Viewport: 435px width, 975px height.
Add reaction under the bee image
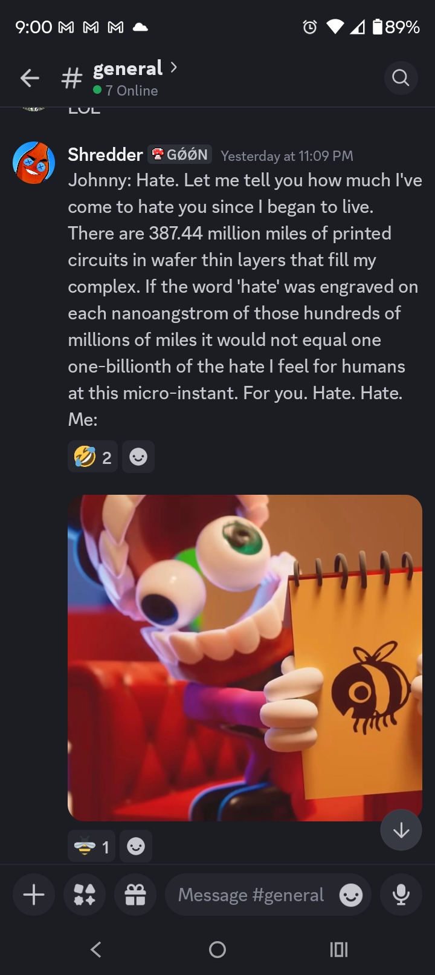click(x=136, y=846)
